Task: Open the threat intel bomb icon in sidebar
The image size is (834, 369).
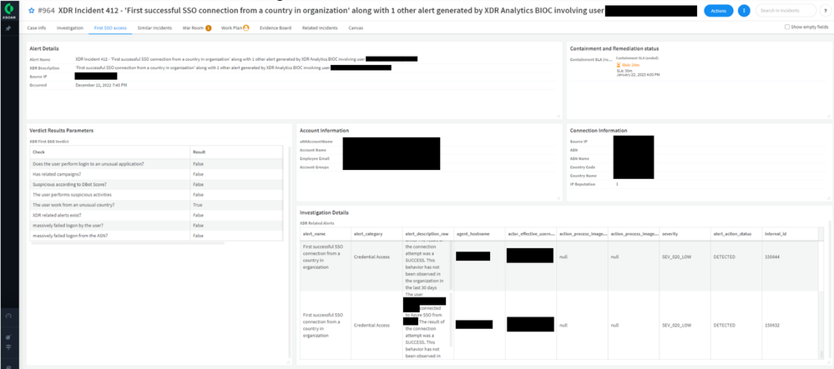Action: (8, 337)
